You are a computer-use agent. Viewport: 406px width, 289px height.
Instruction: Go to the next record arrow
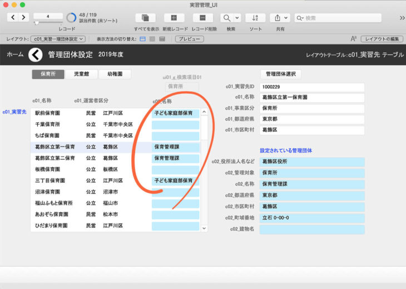[23, 18]
